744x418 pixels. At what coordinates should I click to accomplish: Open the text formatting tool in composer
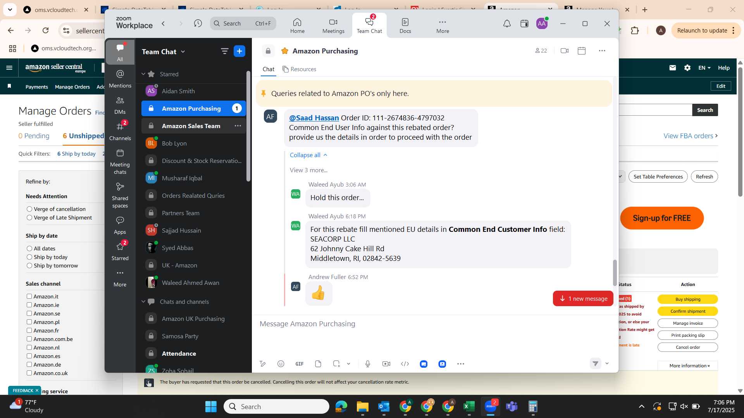point(263,364)
